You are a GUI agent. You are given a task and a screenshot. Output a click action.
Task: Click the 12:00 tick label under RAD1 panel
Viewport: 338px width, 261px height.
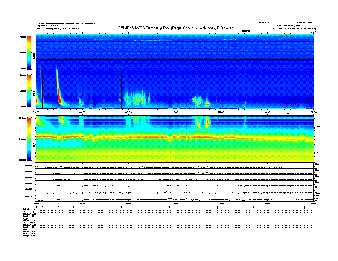(175, 112)
